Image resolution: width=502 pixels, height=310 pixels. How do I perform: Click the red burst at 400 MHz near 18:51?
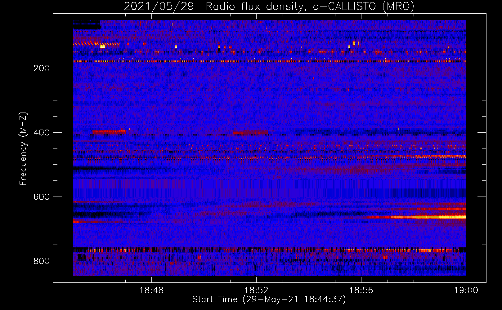click(250, 132)
